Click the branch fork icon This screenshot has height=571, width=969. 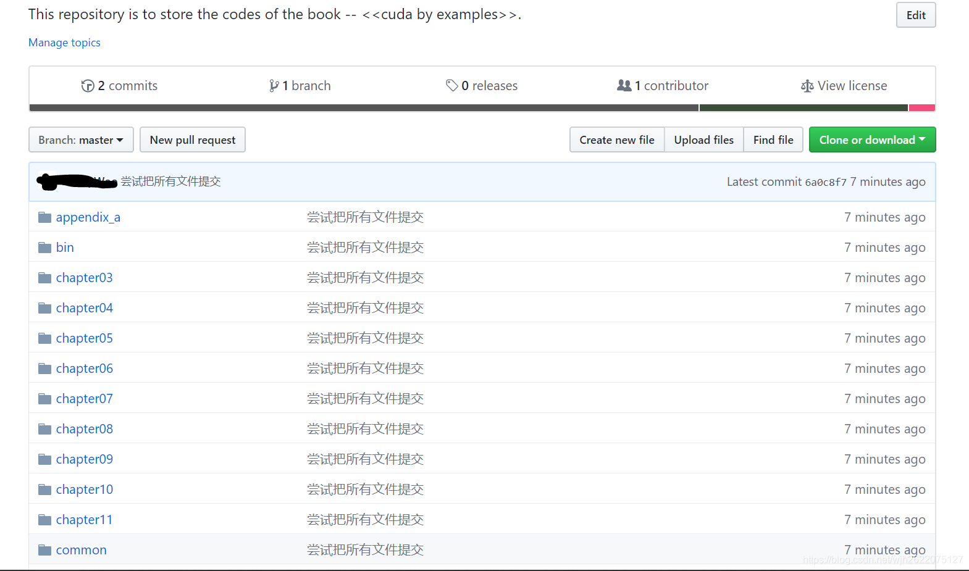coord(274,86)
